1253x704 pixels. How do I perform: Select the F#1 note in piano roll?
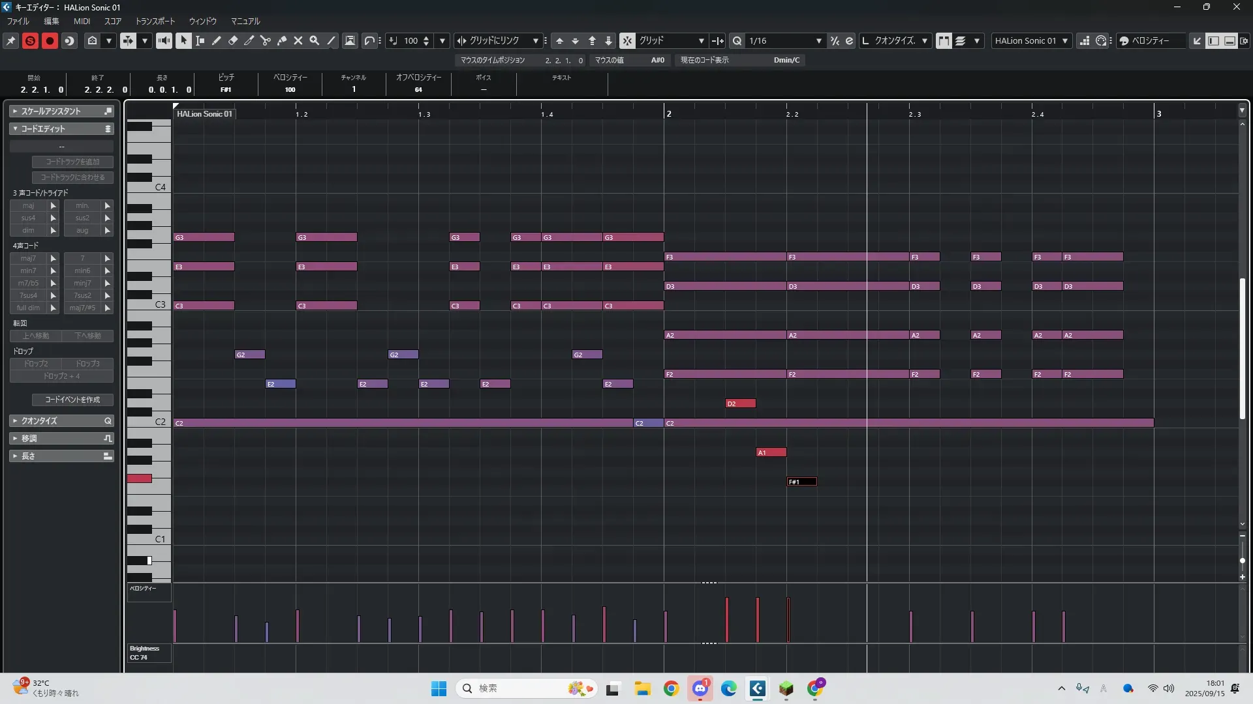[x=801, y=482]
